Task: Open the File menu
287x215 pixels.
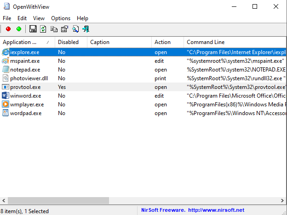Action: coord(7,18)
